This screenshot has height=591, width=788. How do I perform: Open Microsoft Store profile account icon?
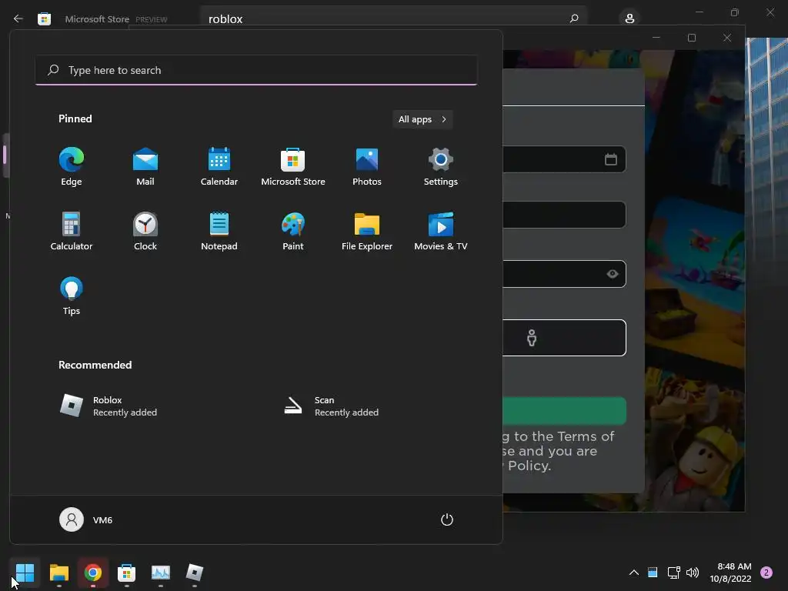click(x=629, y=18)
